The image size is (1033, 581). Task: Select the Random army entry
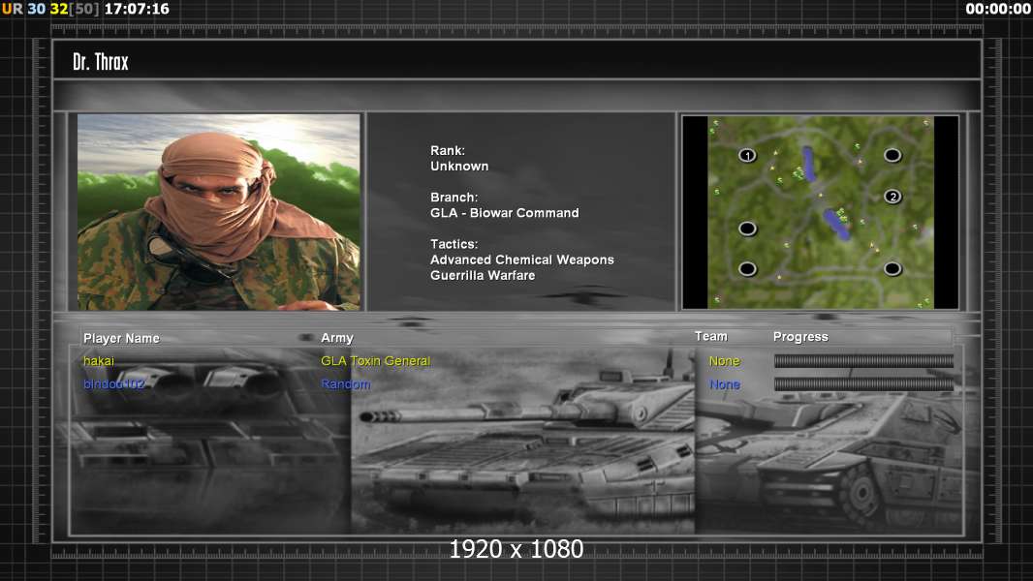pos(346,384)
